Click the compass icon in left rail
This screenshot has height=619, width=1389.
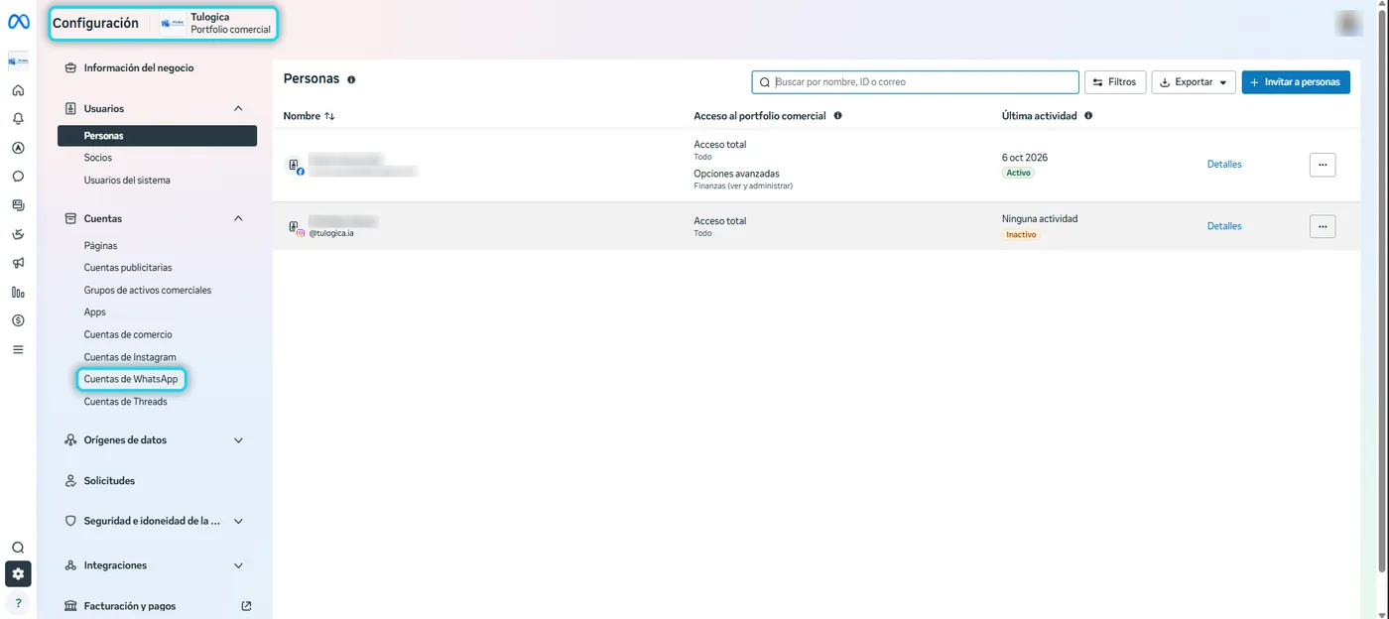(18, 148)
